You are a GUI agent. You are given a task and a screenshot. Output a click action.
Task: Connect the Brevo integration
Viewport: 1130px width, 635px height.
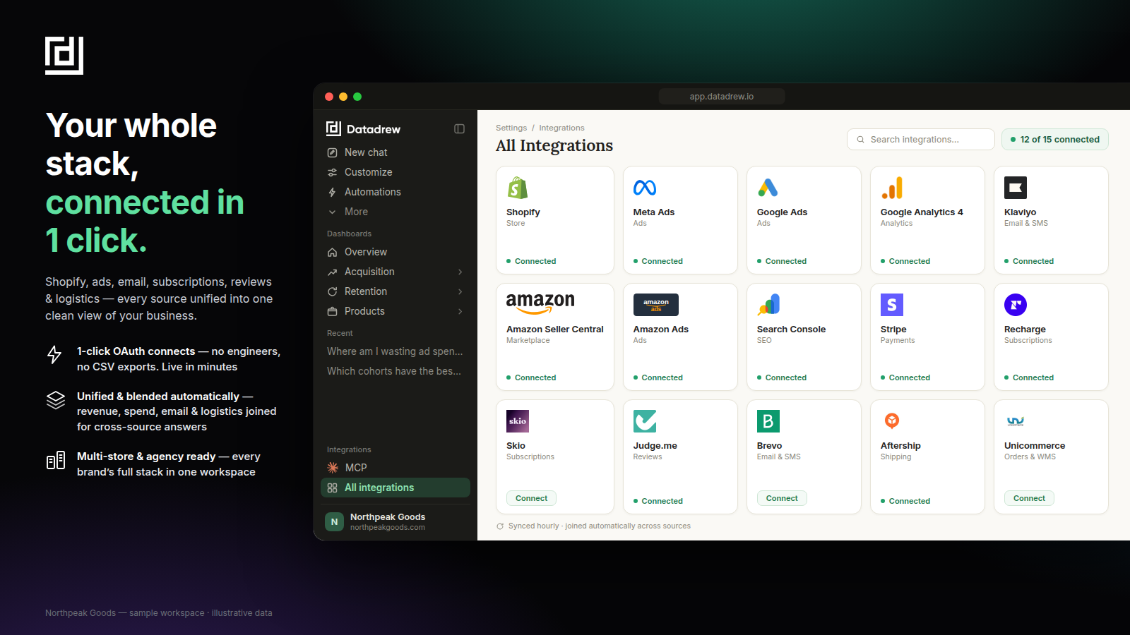pos(782,498)
